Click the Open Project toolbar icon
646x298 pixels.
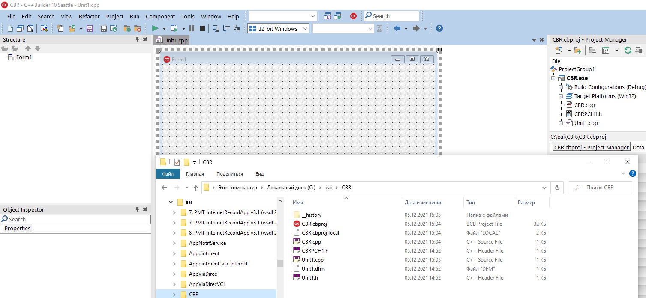tap(71, 28)
